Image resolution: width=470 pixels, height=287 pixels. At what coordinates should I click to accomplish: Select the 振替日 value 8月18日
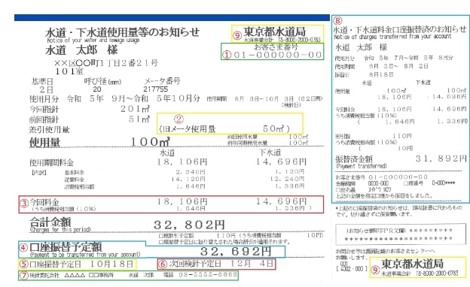click(x=381, y=74)
